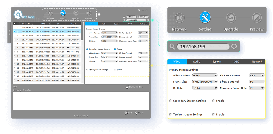Open the Upgrade step icon in the main window

pyautogui.click(x=76, y=13)
